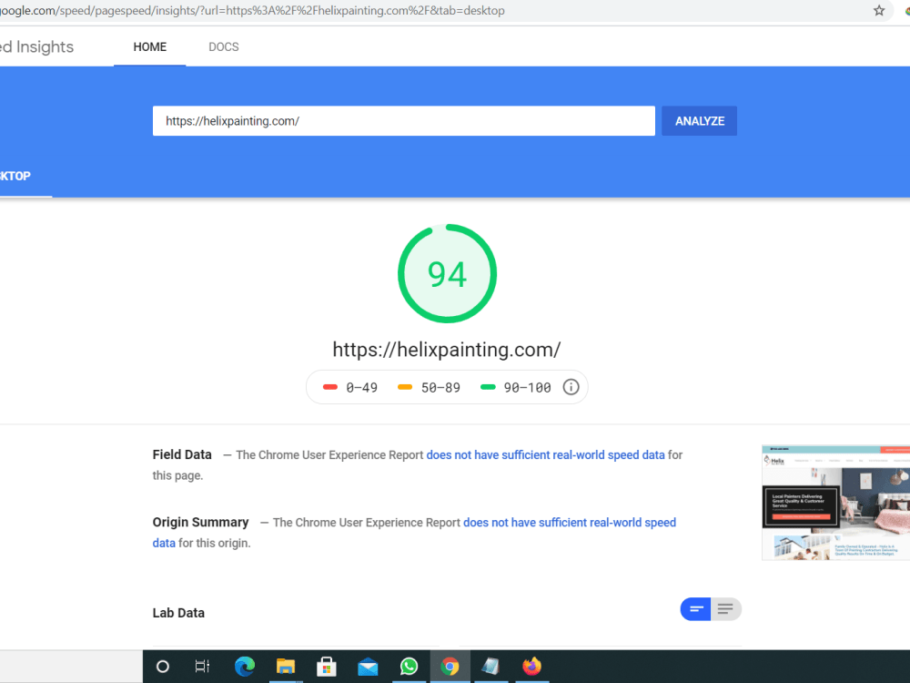Open Origin Summary insufficient speed data link

pos(570,522)
